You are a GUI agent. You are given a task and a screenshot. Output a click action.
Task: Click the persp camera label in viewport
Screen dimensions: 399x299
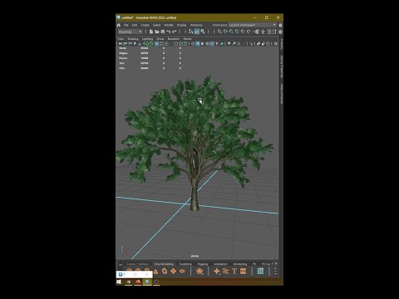click(x=195, y=256)
